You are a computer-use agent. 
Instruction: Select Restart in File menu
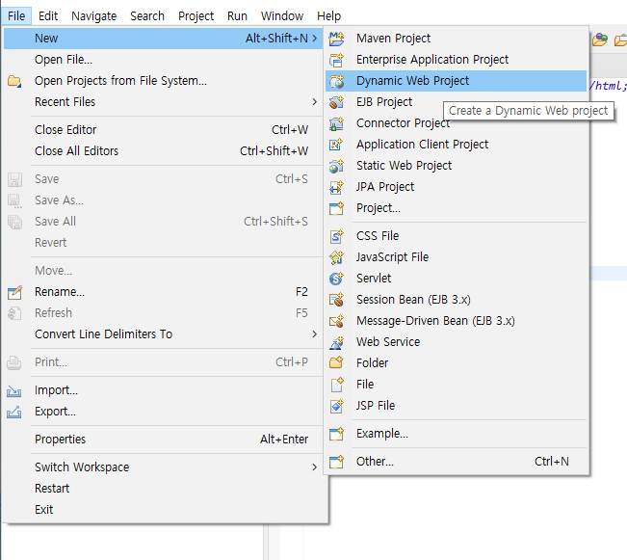pyautogui.click(x=163, y=489)
